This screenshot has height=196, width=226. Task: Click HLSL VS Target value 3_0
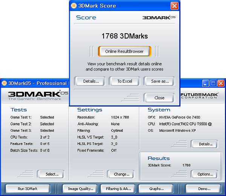coord(114,137)
